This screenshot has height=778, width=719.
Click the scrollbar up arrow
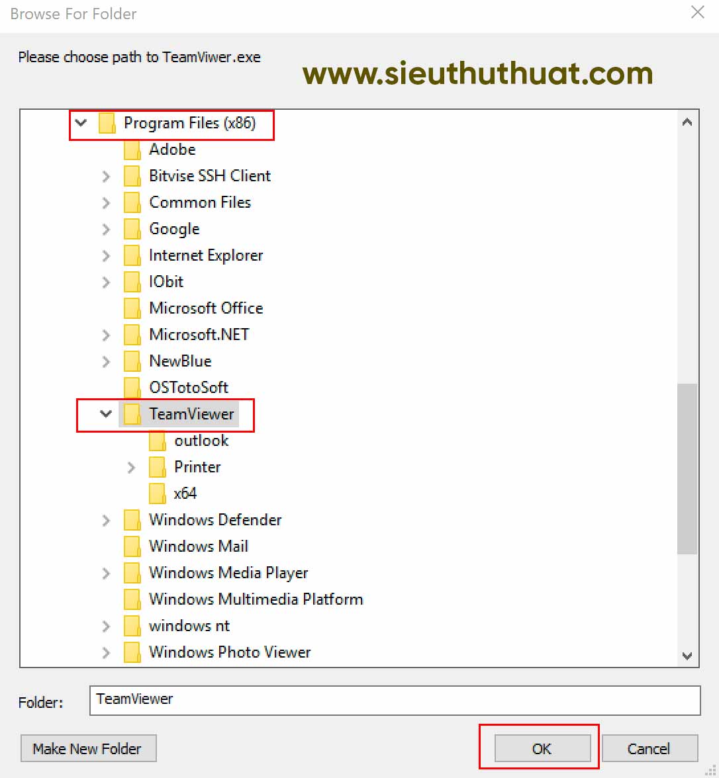687,122
